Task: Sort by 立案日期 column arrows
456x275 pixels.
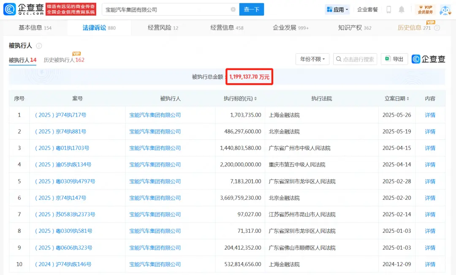Action: pyautogui.click(x=408, y=99)
